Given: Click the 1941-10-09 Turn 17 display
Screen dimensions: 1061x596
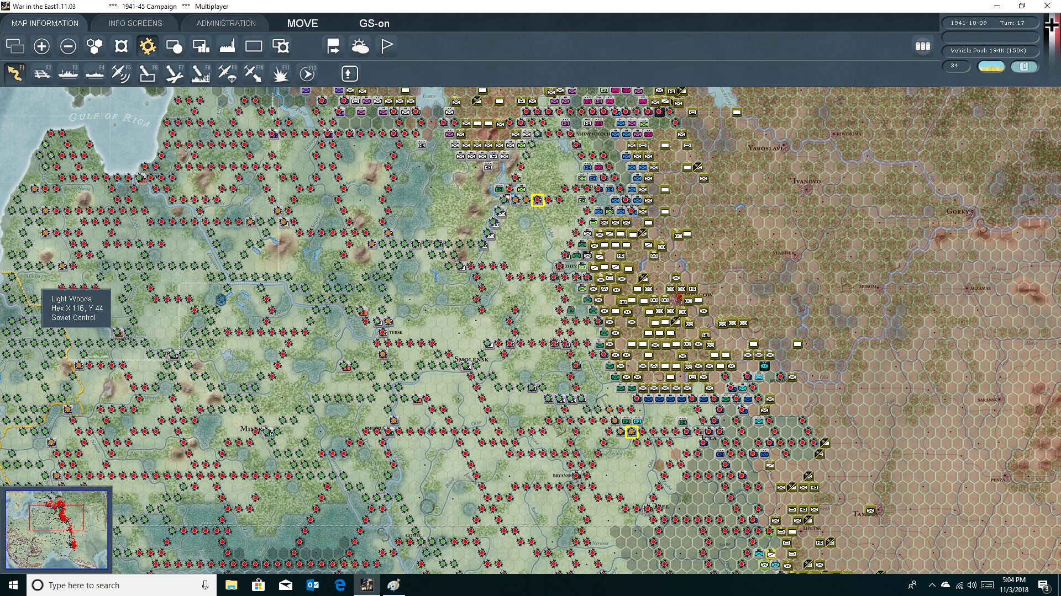Looking at the screenshot, I should (990, 23).
